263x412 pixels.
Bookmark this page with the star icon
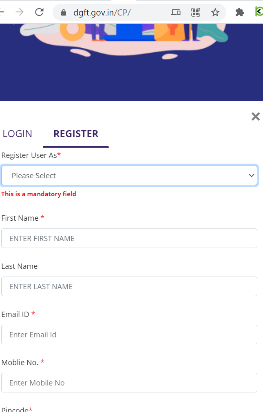pyautogui.click(x=215, y=12)
